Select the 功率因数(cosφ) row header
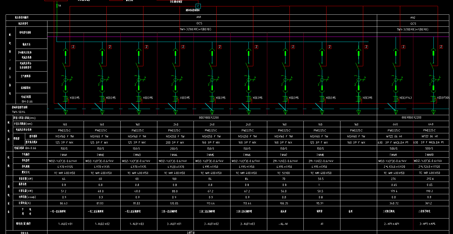The height and width of the screenshot is (234, 453). click(x=27, y=197)
